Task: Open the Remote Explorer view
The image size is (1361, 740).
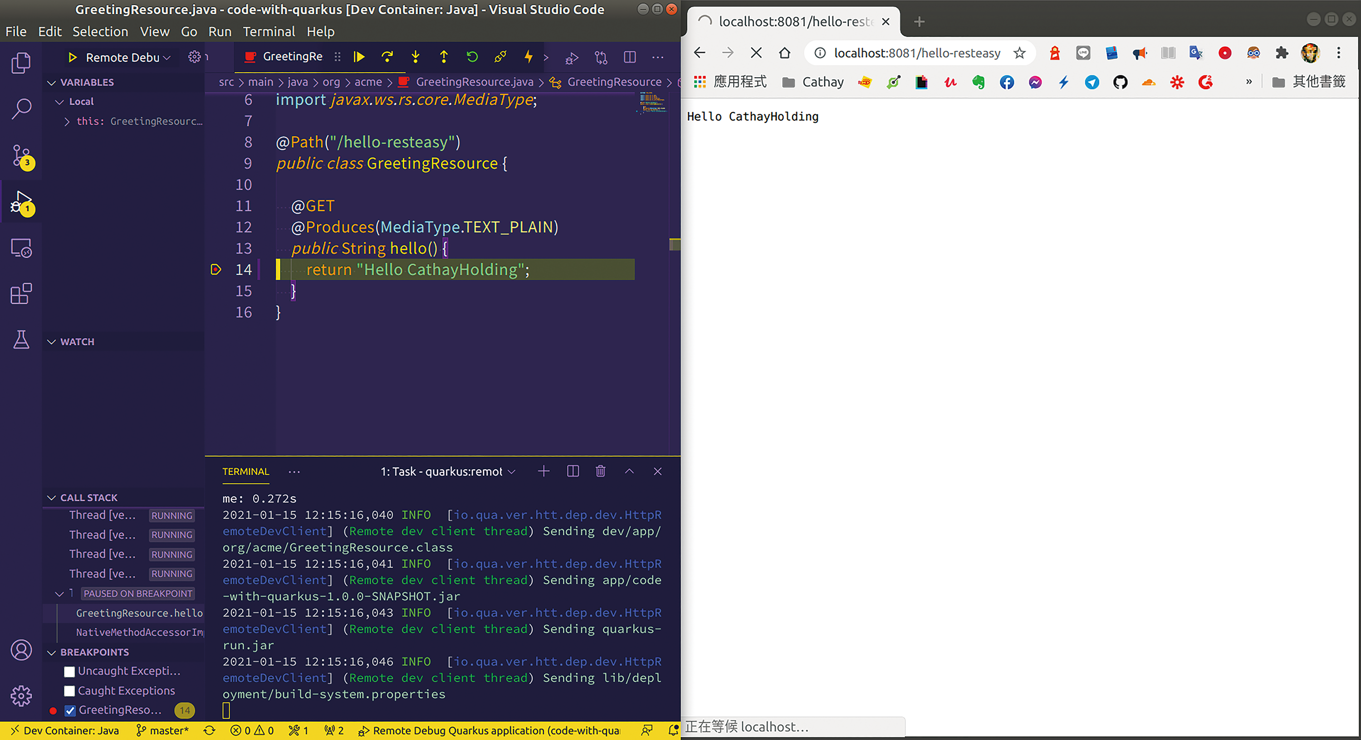Action: 21,248
